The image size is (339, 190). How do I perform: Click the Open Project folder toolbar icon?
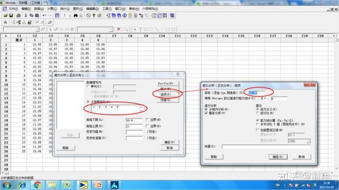tap(6, 15)
